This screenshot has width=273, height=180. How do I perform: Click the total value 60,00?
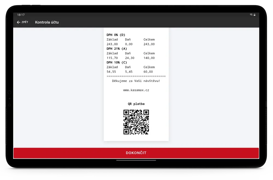[148, 72]
